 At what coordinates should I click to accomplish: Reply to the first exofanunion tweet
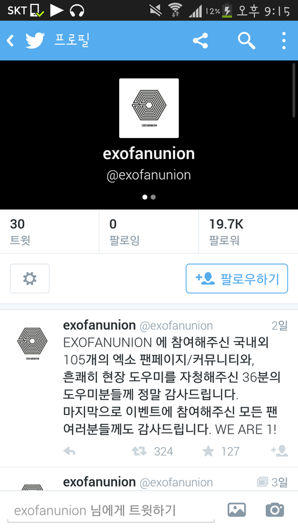pyautogui.click(x=70, y=451)
